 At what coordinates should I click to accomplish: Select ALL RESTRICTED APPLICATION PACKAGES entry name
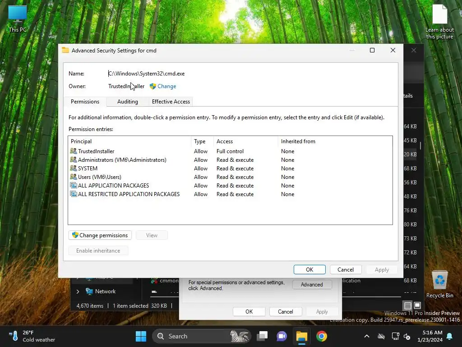click(129, 194)
